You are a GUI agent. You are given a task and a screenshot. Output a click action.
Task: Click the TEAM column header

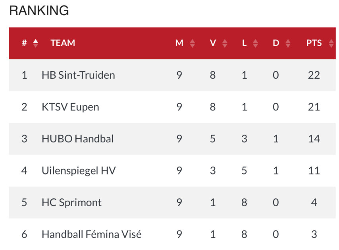(63, 43)
